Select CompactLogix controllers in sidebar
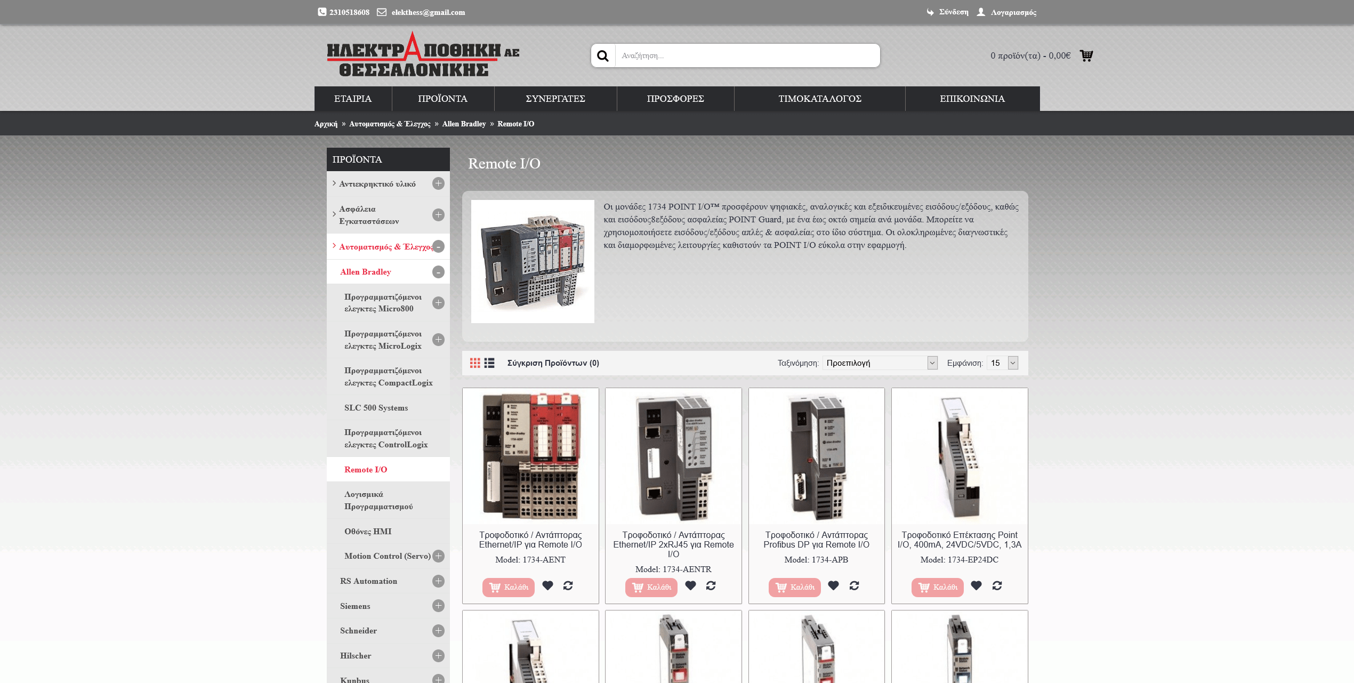1354x683 pixels. 388,377
